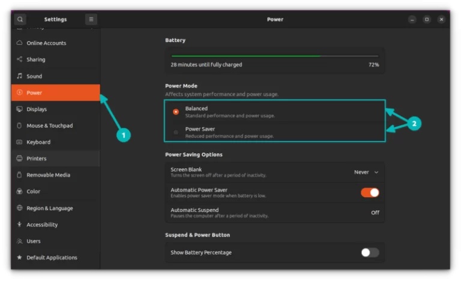The height and width of the screenshot is (281, 461).
Task: Click the Power icon in sidebar
Action: [x=19, y=92]
